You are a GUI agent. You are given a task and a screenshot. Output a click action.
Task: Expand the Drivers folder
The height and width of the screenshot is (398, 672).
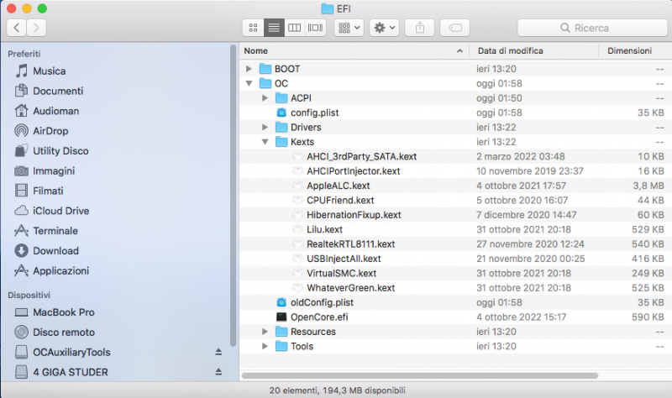pyautogui.click(x=265, y=128)
